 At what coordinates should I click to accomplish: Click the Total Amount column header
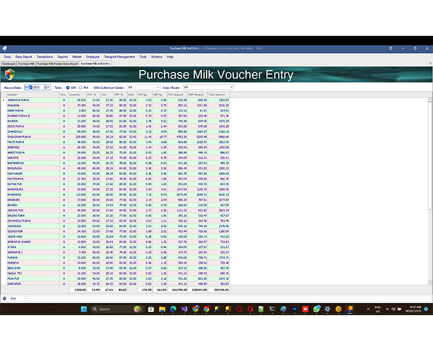click(217, 94)
